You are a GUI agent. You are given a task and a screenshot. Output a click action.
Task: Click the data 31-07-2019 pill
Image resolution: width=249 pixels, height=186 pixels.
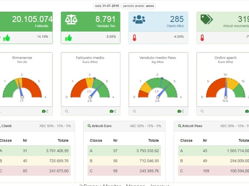(x=107, y=6)
